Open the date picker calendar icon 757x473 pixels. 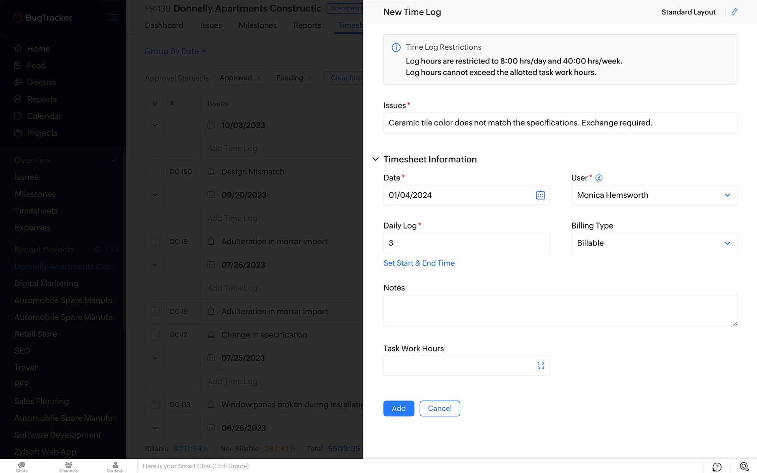pos(540,195)
